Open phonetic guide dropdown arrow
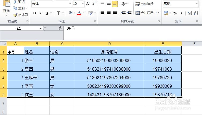 point(95,13)
